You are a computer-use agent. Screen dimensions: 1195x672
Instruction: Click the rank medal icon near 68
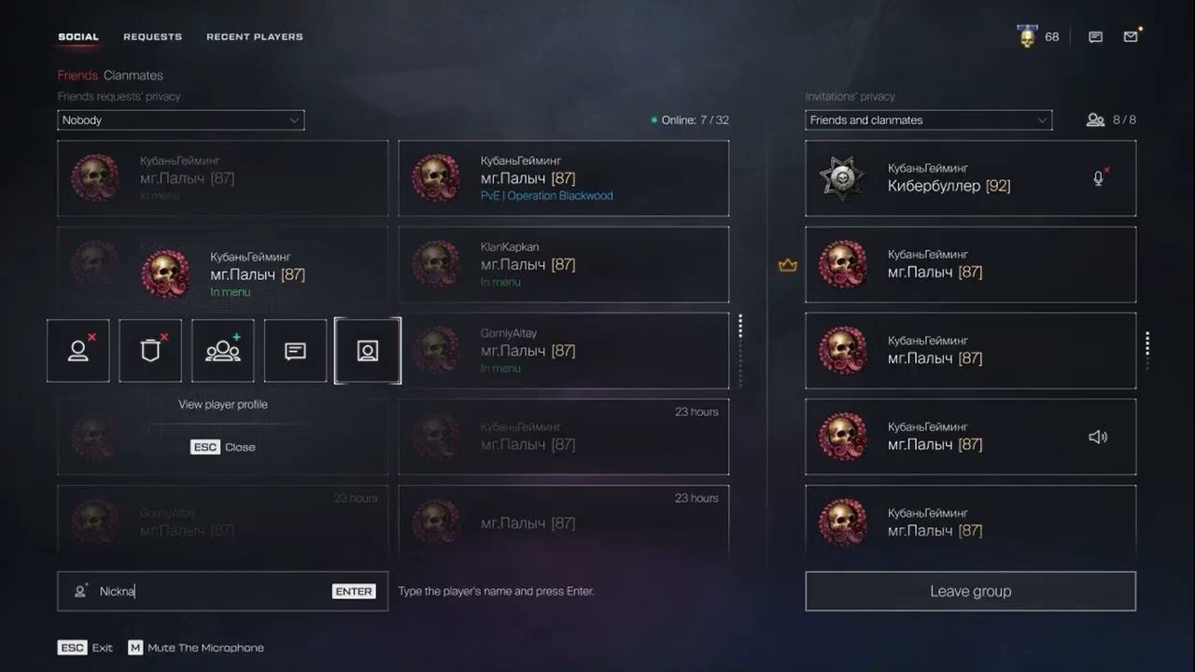click(1027, 37)
